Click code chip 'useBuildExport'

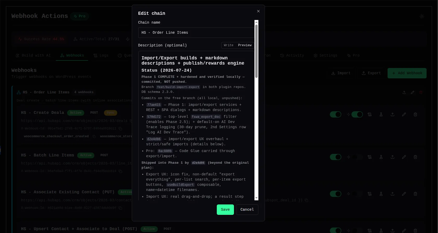(180, 185)
